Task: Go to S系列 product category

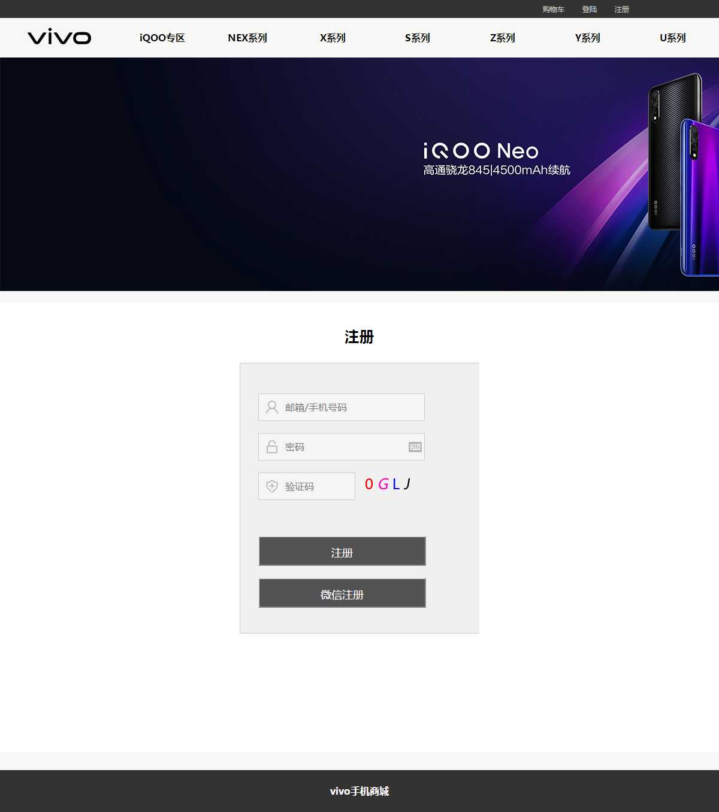Action: tap(418, 38)
